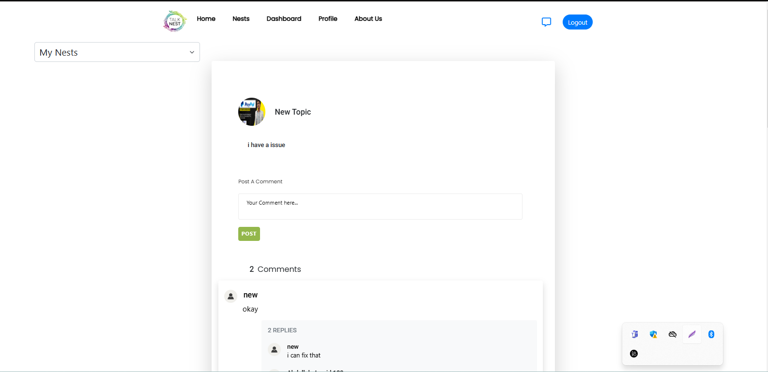The width and height of the screenshot is (768, 372).
Task: Visit the About Us page
Action: 368,19
